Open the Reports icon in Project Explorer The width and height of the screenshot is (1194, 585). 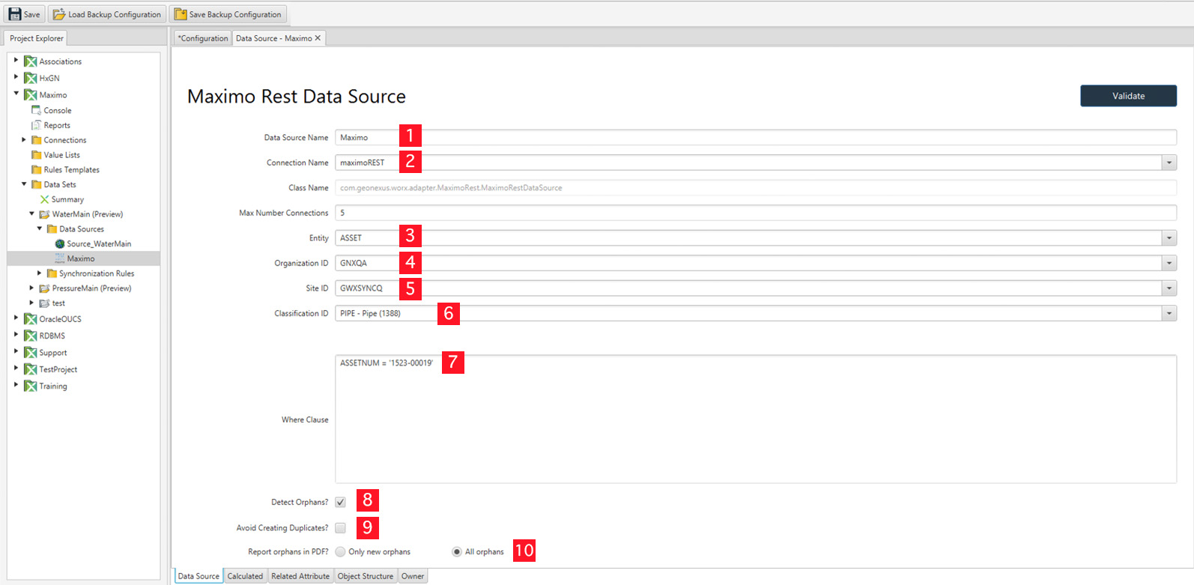36,125
